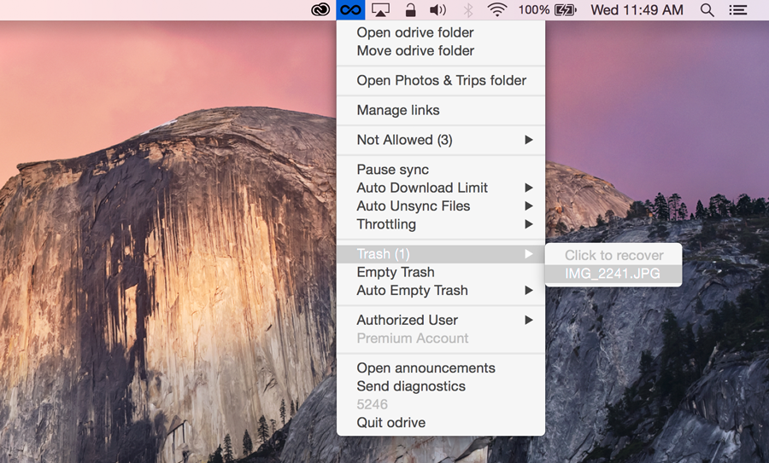The width and height of the screenshot is (769, 463).
Task: Select Send diagnostics
Action: [x=440, y=386]
